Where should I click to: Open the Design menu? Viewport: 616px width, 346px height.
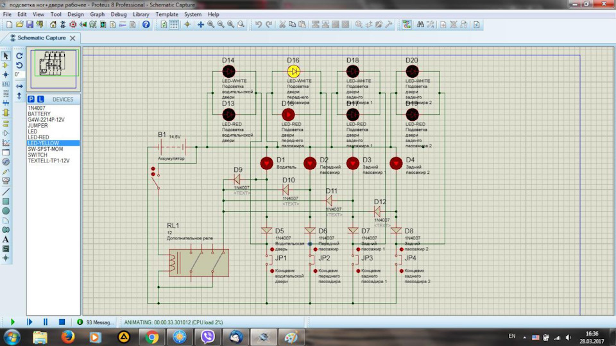tap(76, 14)
